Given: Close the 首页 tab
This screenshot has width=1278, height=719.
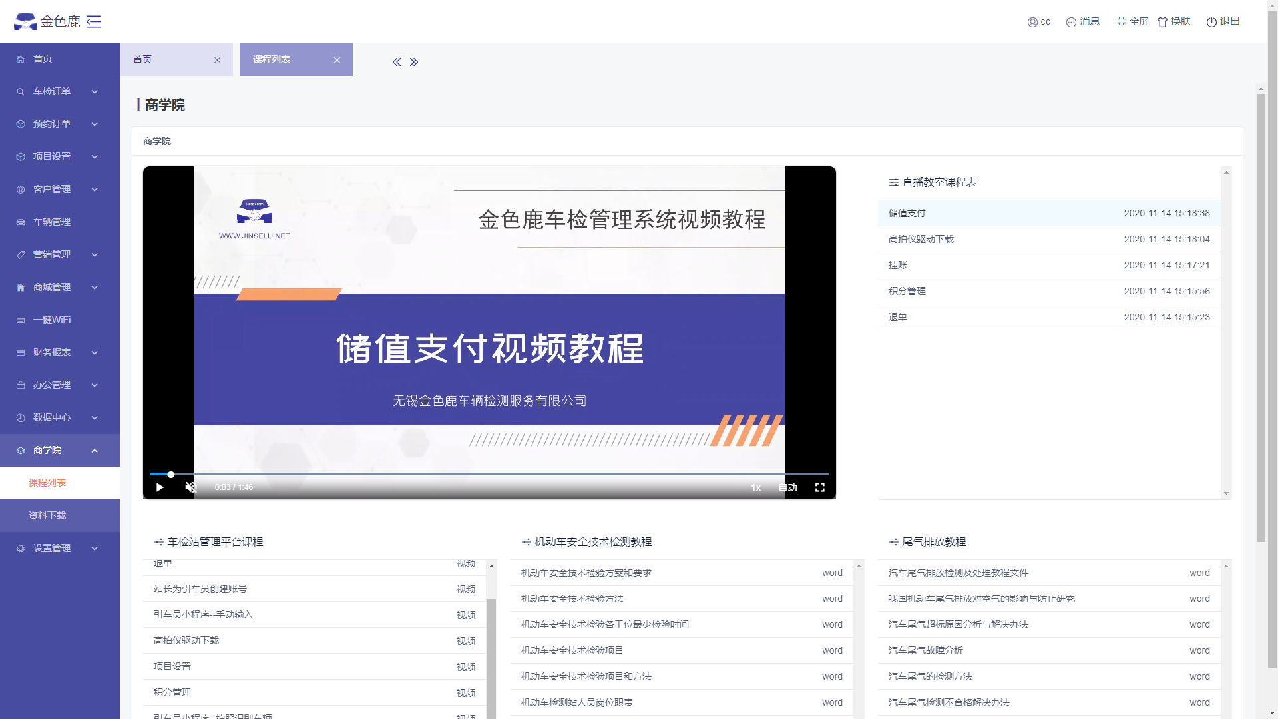Looking at the screenshot, I should (218, 60).
